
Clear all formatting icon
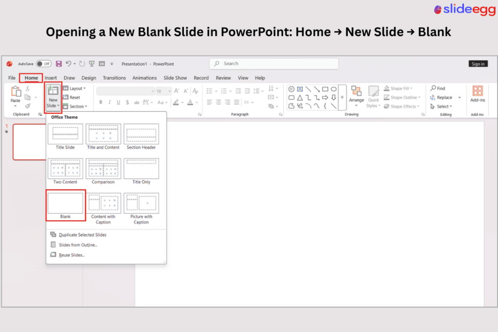[x=196, y=91]
